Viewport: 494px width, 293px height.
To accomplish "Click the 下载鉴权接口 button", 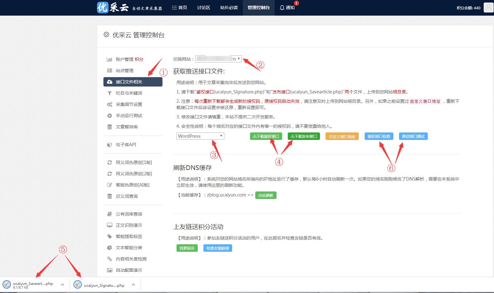I will click(266, 136).
